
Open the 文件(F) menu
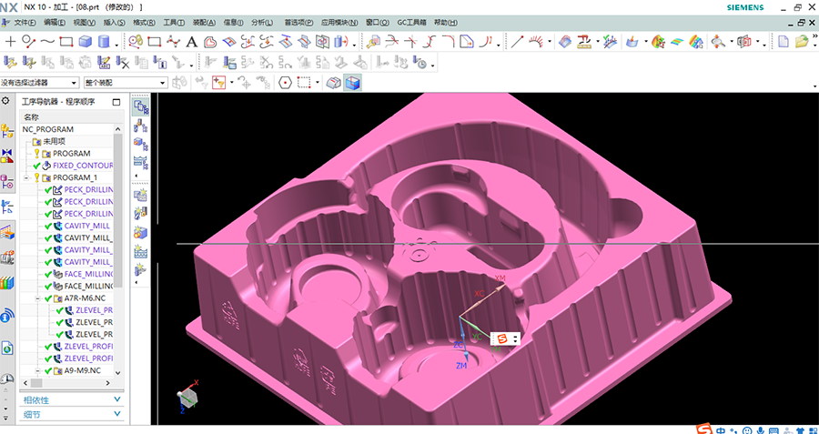coord(26,22)
